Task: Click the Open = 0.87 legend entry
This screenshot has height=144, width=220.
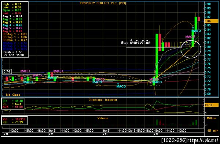Action: pyautogui.click(x=12, y=10)
